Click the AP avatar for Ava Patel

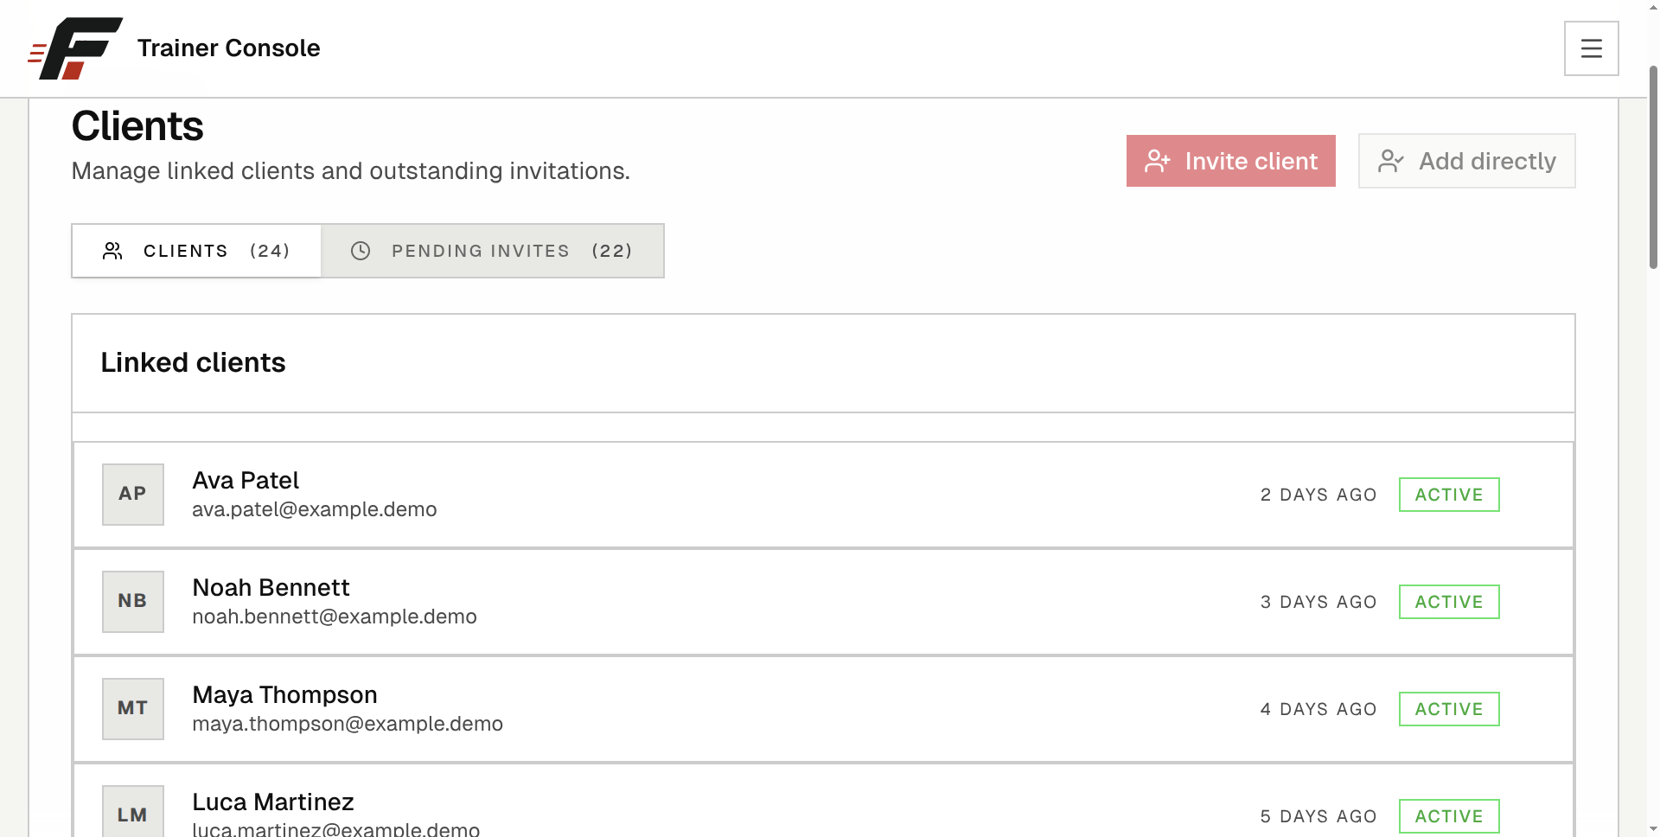pos(133,495)
